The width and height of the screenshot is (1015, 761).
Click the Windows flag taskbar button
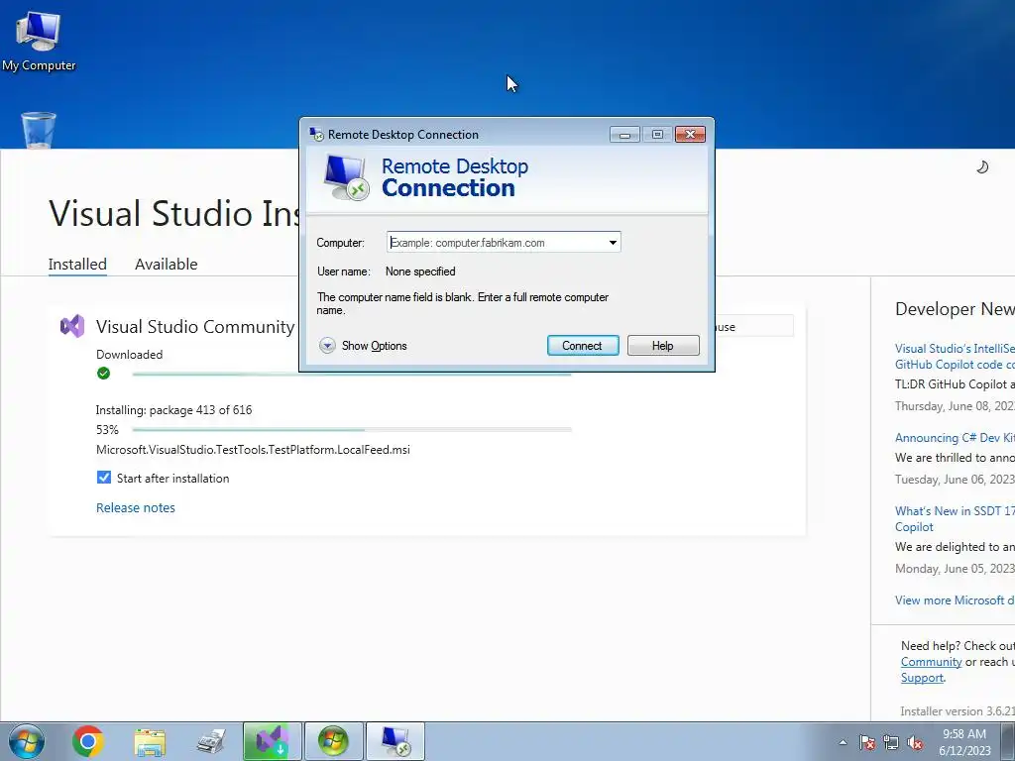(x=333, y=741)
